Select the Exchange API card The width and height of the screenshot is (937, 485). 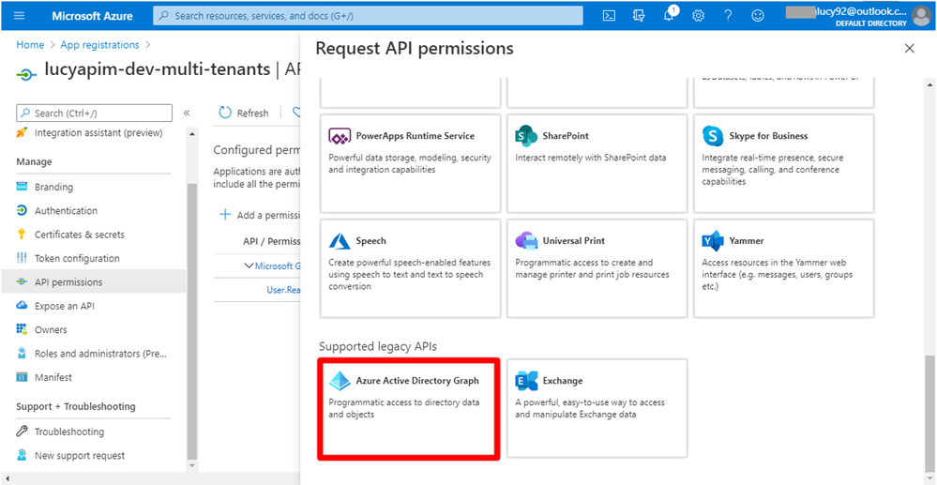point(597,408)
